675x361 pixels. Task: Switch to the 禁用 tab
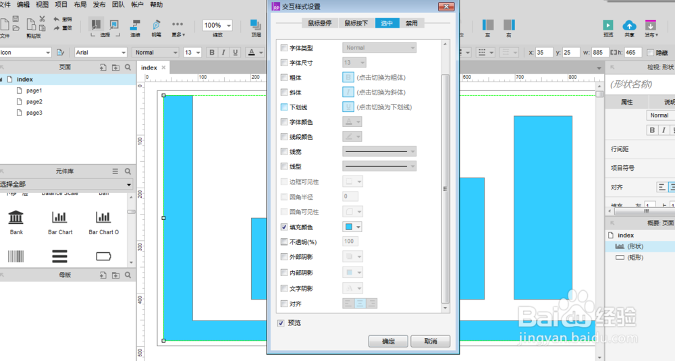coord(412,23)
